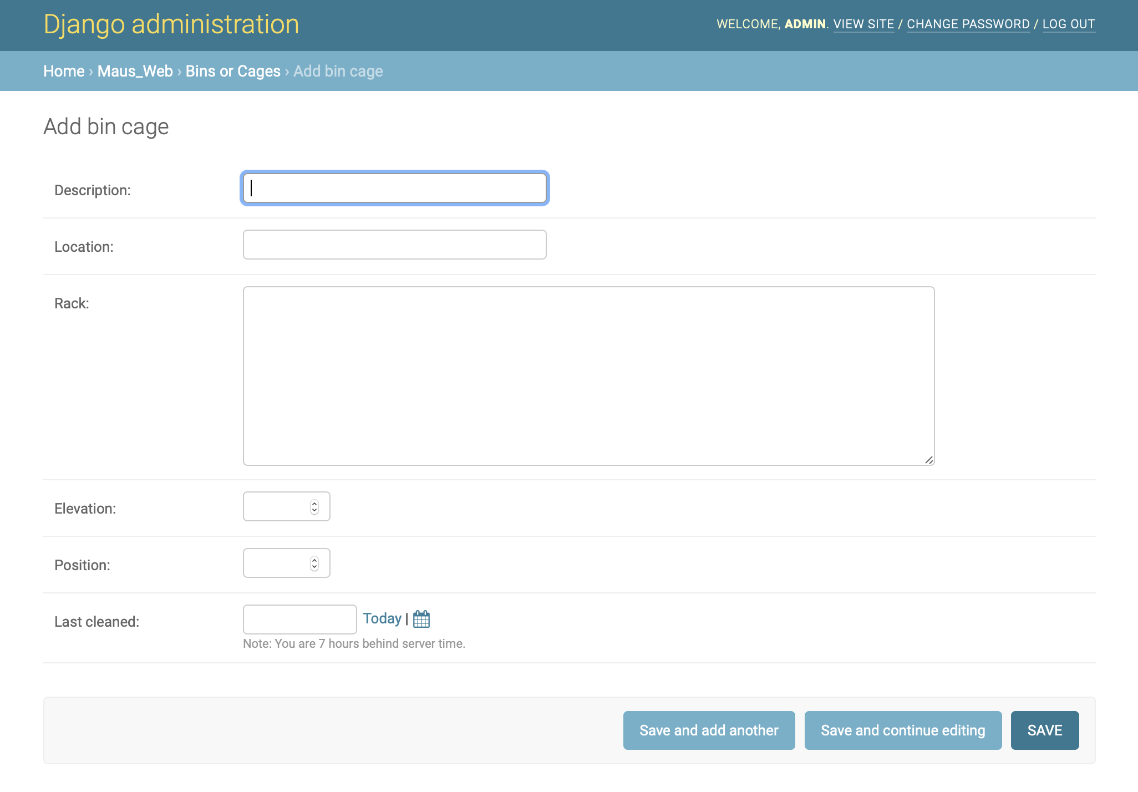
Task: Focus the Description text field
Action: click(394, 189)
